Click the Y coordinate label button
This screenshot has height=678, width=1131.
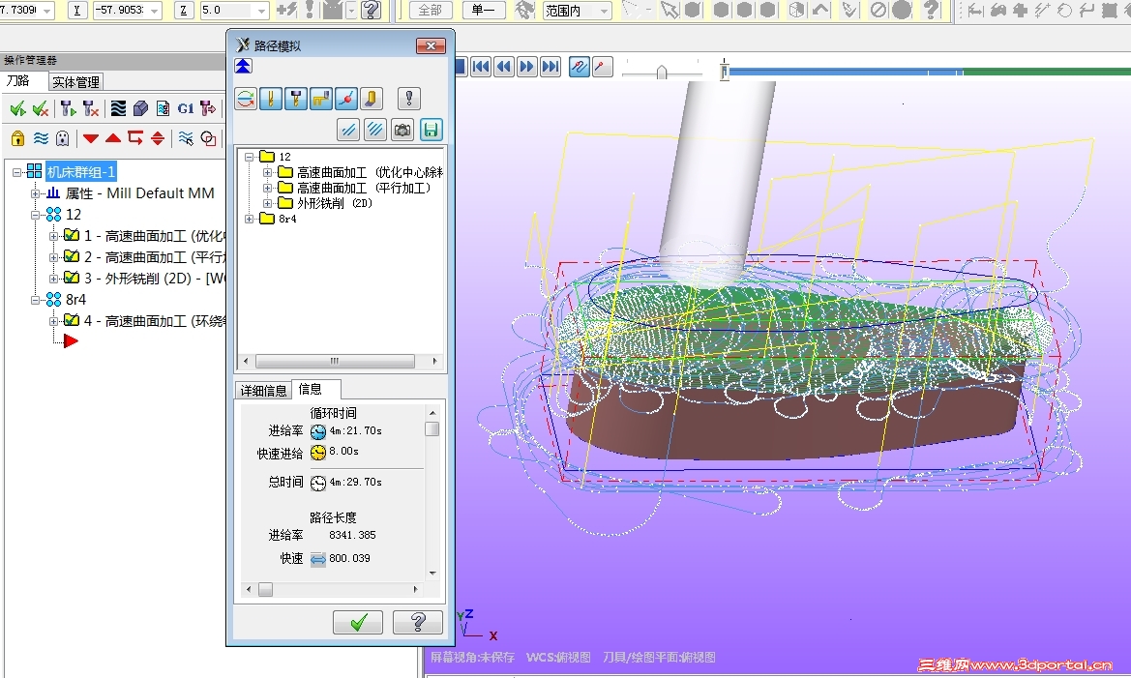pyautogui.click(x=77, y=10)
